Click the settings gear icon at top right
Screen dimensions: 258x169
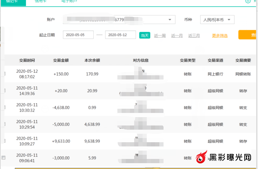pyautogui.click(x=248, y=1)
